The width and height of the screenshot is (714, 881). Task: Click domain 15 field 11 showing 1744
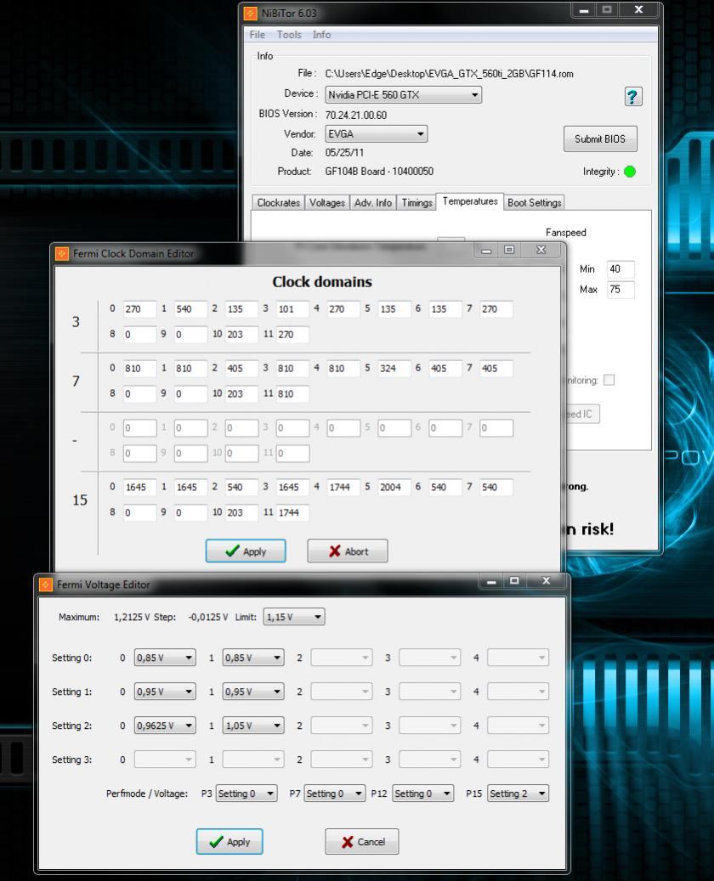pyautogui.click(x=292, y=512)
